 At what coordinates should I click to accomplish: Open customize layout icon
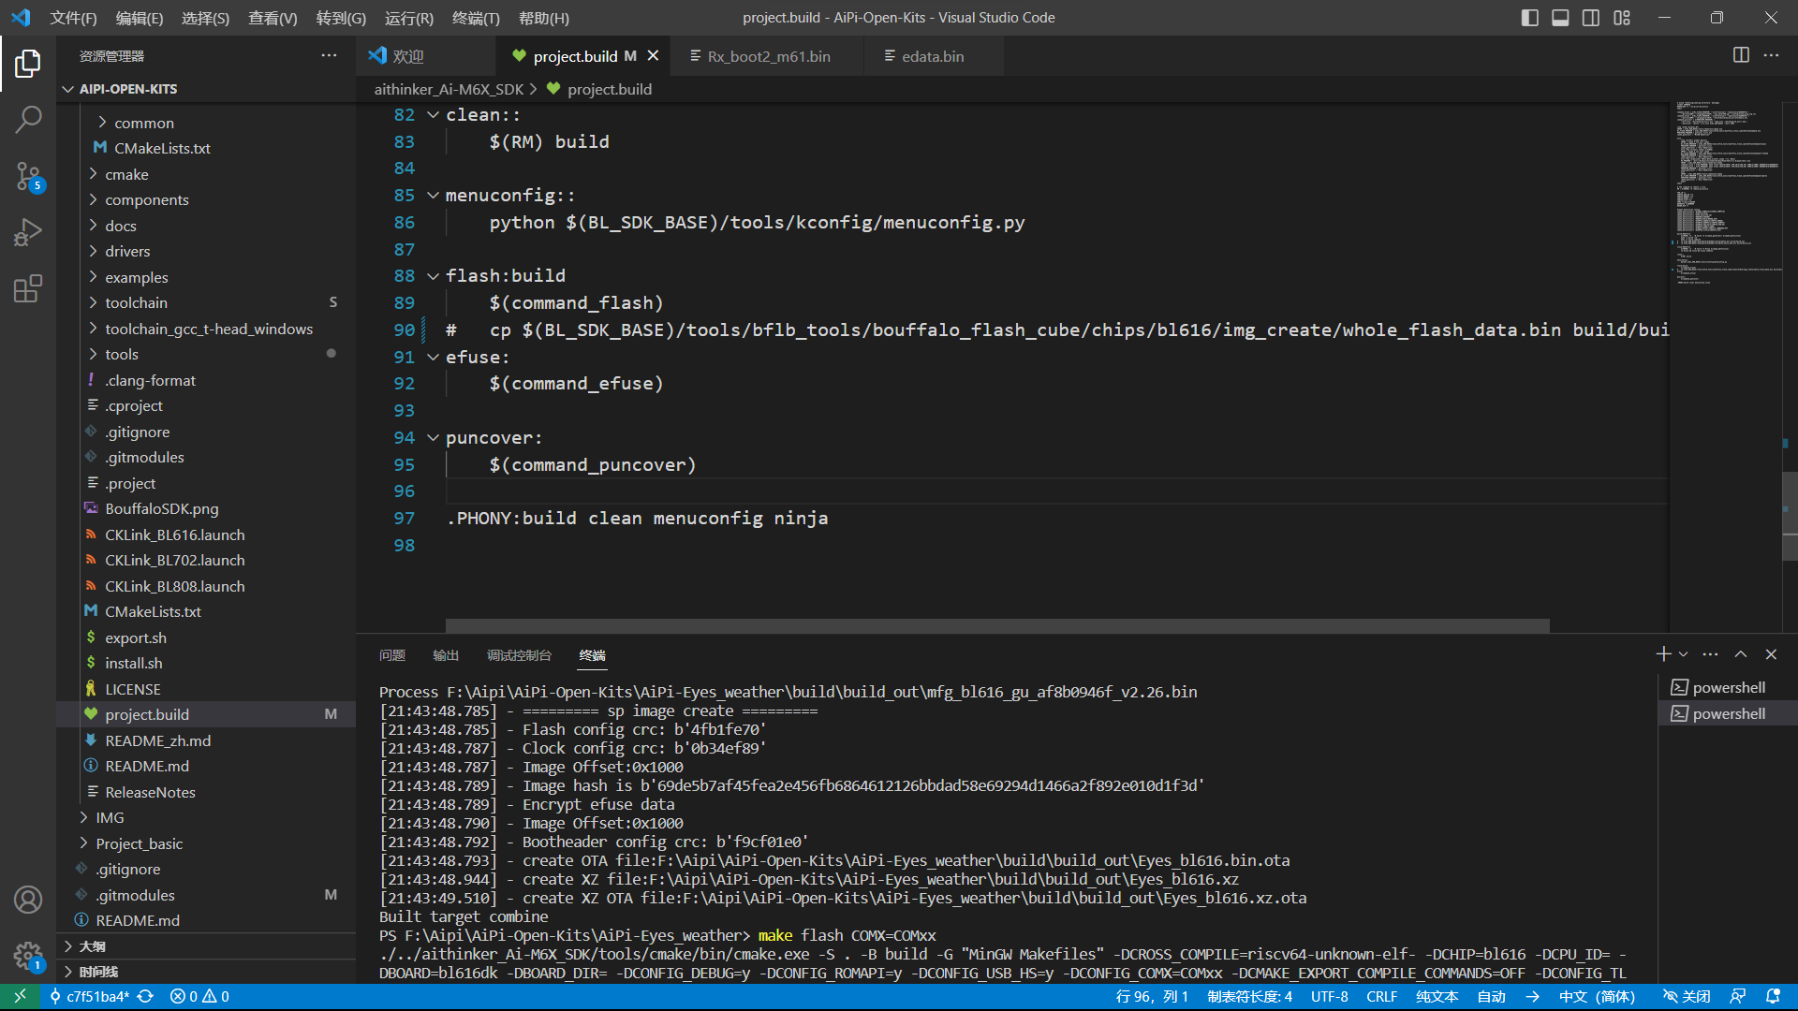1622,18
